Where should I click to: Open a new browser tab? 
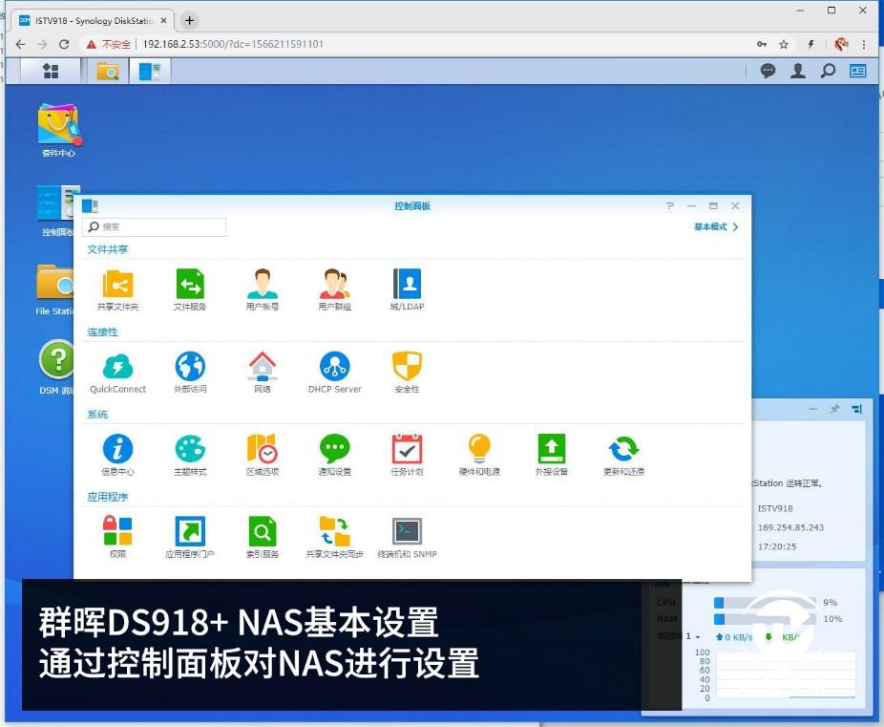pos(189,21)
